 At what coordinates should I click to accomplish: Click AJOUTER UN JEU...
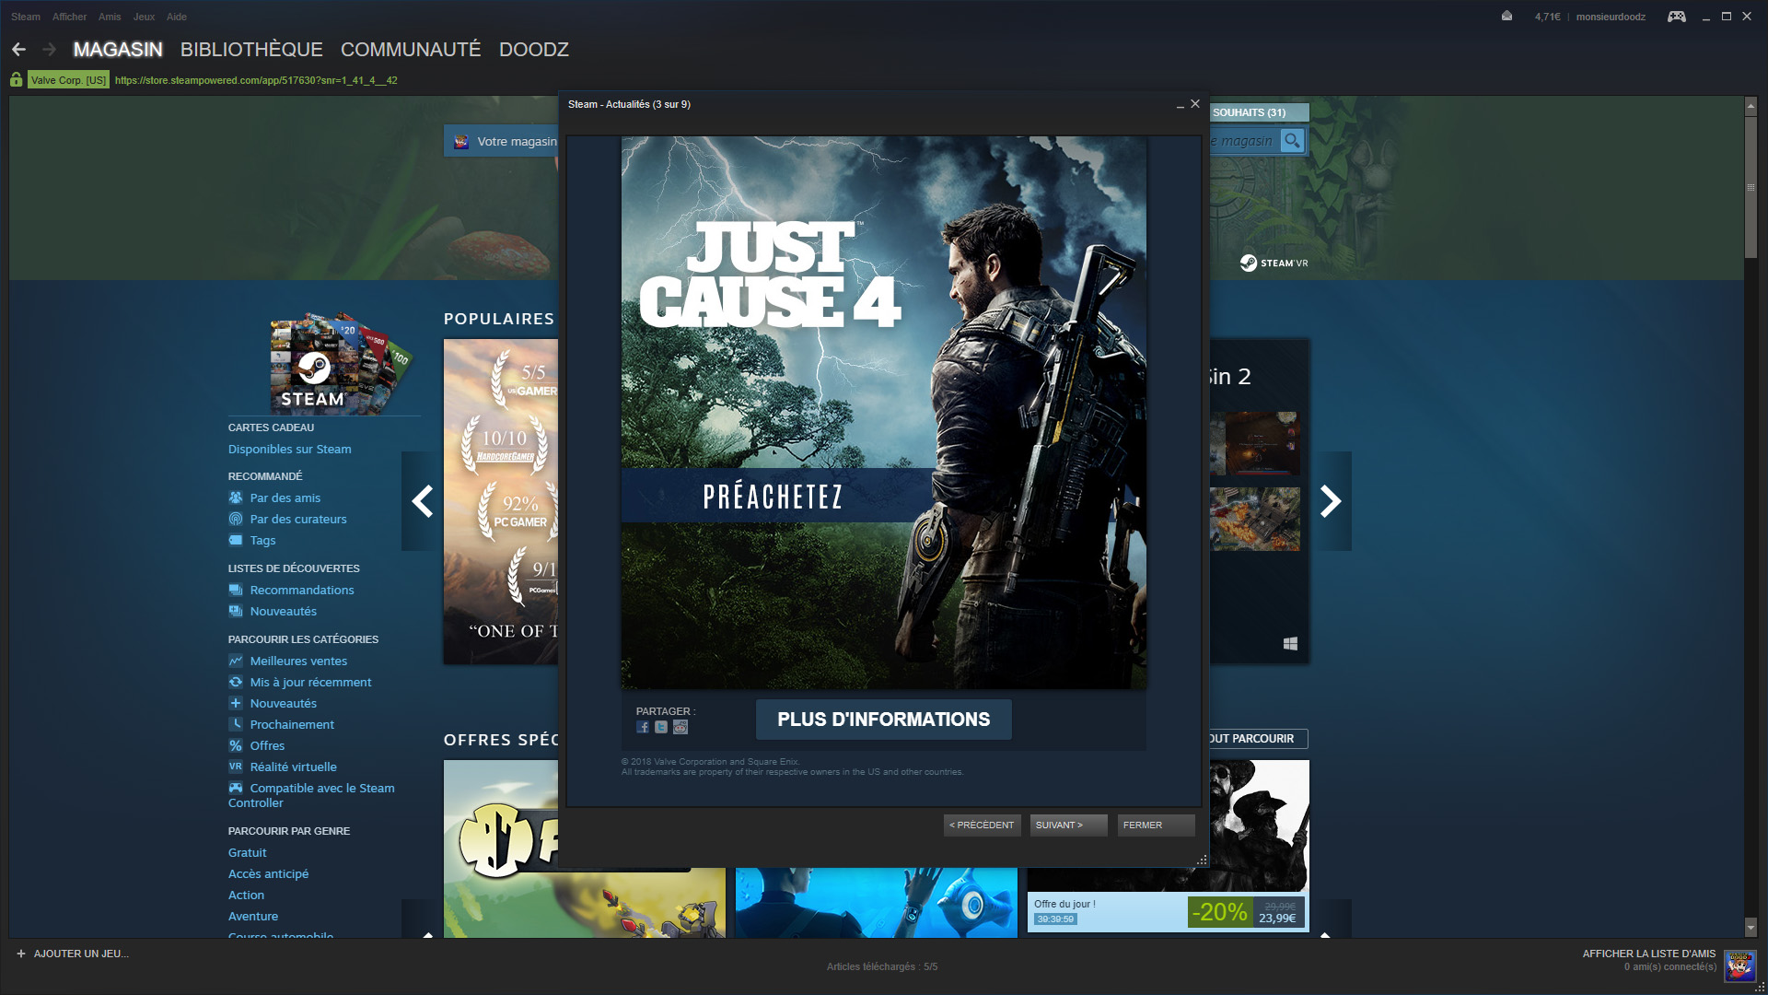click(x=81, y=954)
